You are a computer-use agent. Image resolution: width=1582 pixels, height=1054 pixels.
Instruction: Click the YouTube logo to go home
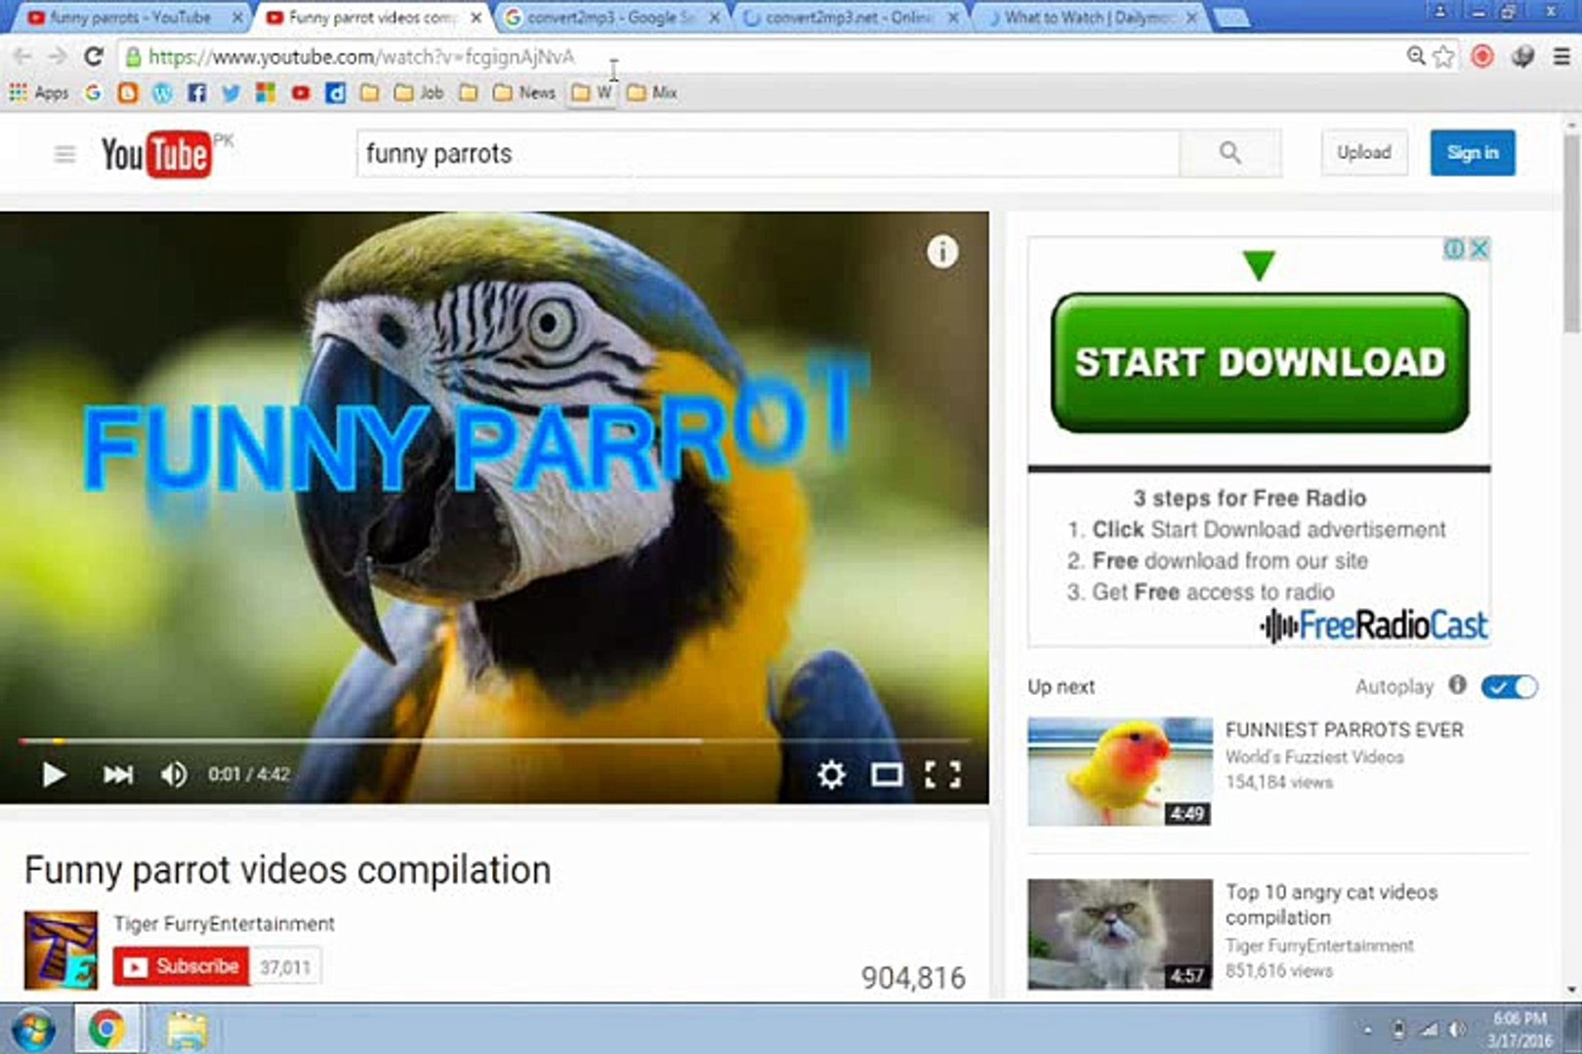coord(156,153)
